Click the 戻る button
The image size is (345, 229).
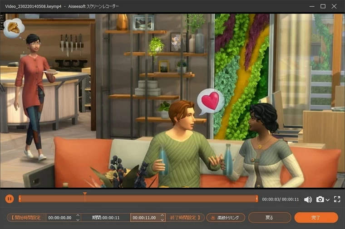pos(269,218)
